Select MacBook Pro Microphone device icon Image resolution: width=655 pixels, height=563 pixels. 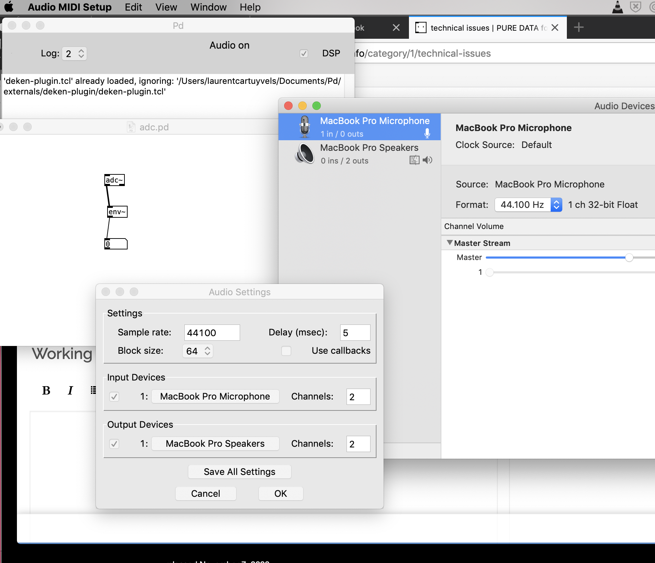click(305, 127)
